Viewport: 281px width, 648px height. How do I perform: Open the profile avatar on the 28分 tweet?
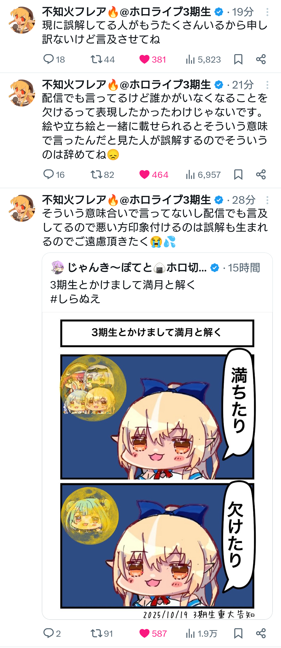click(22, 208)
